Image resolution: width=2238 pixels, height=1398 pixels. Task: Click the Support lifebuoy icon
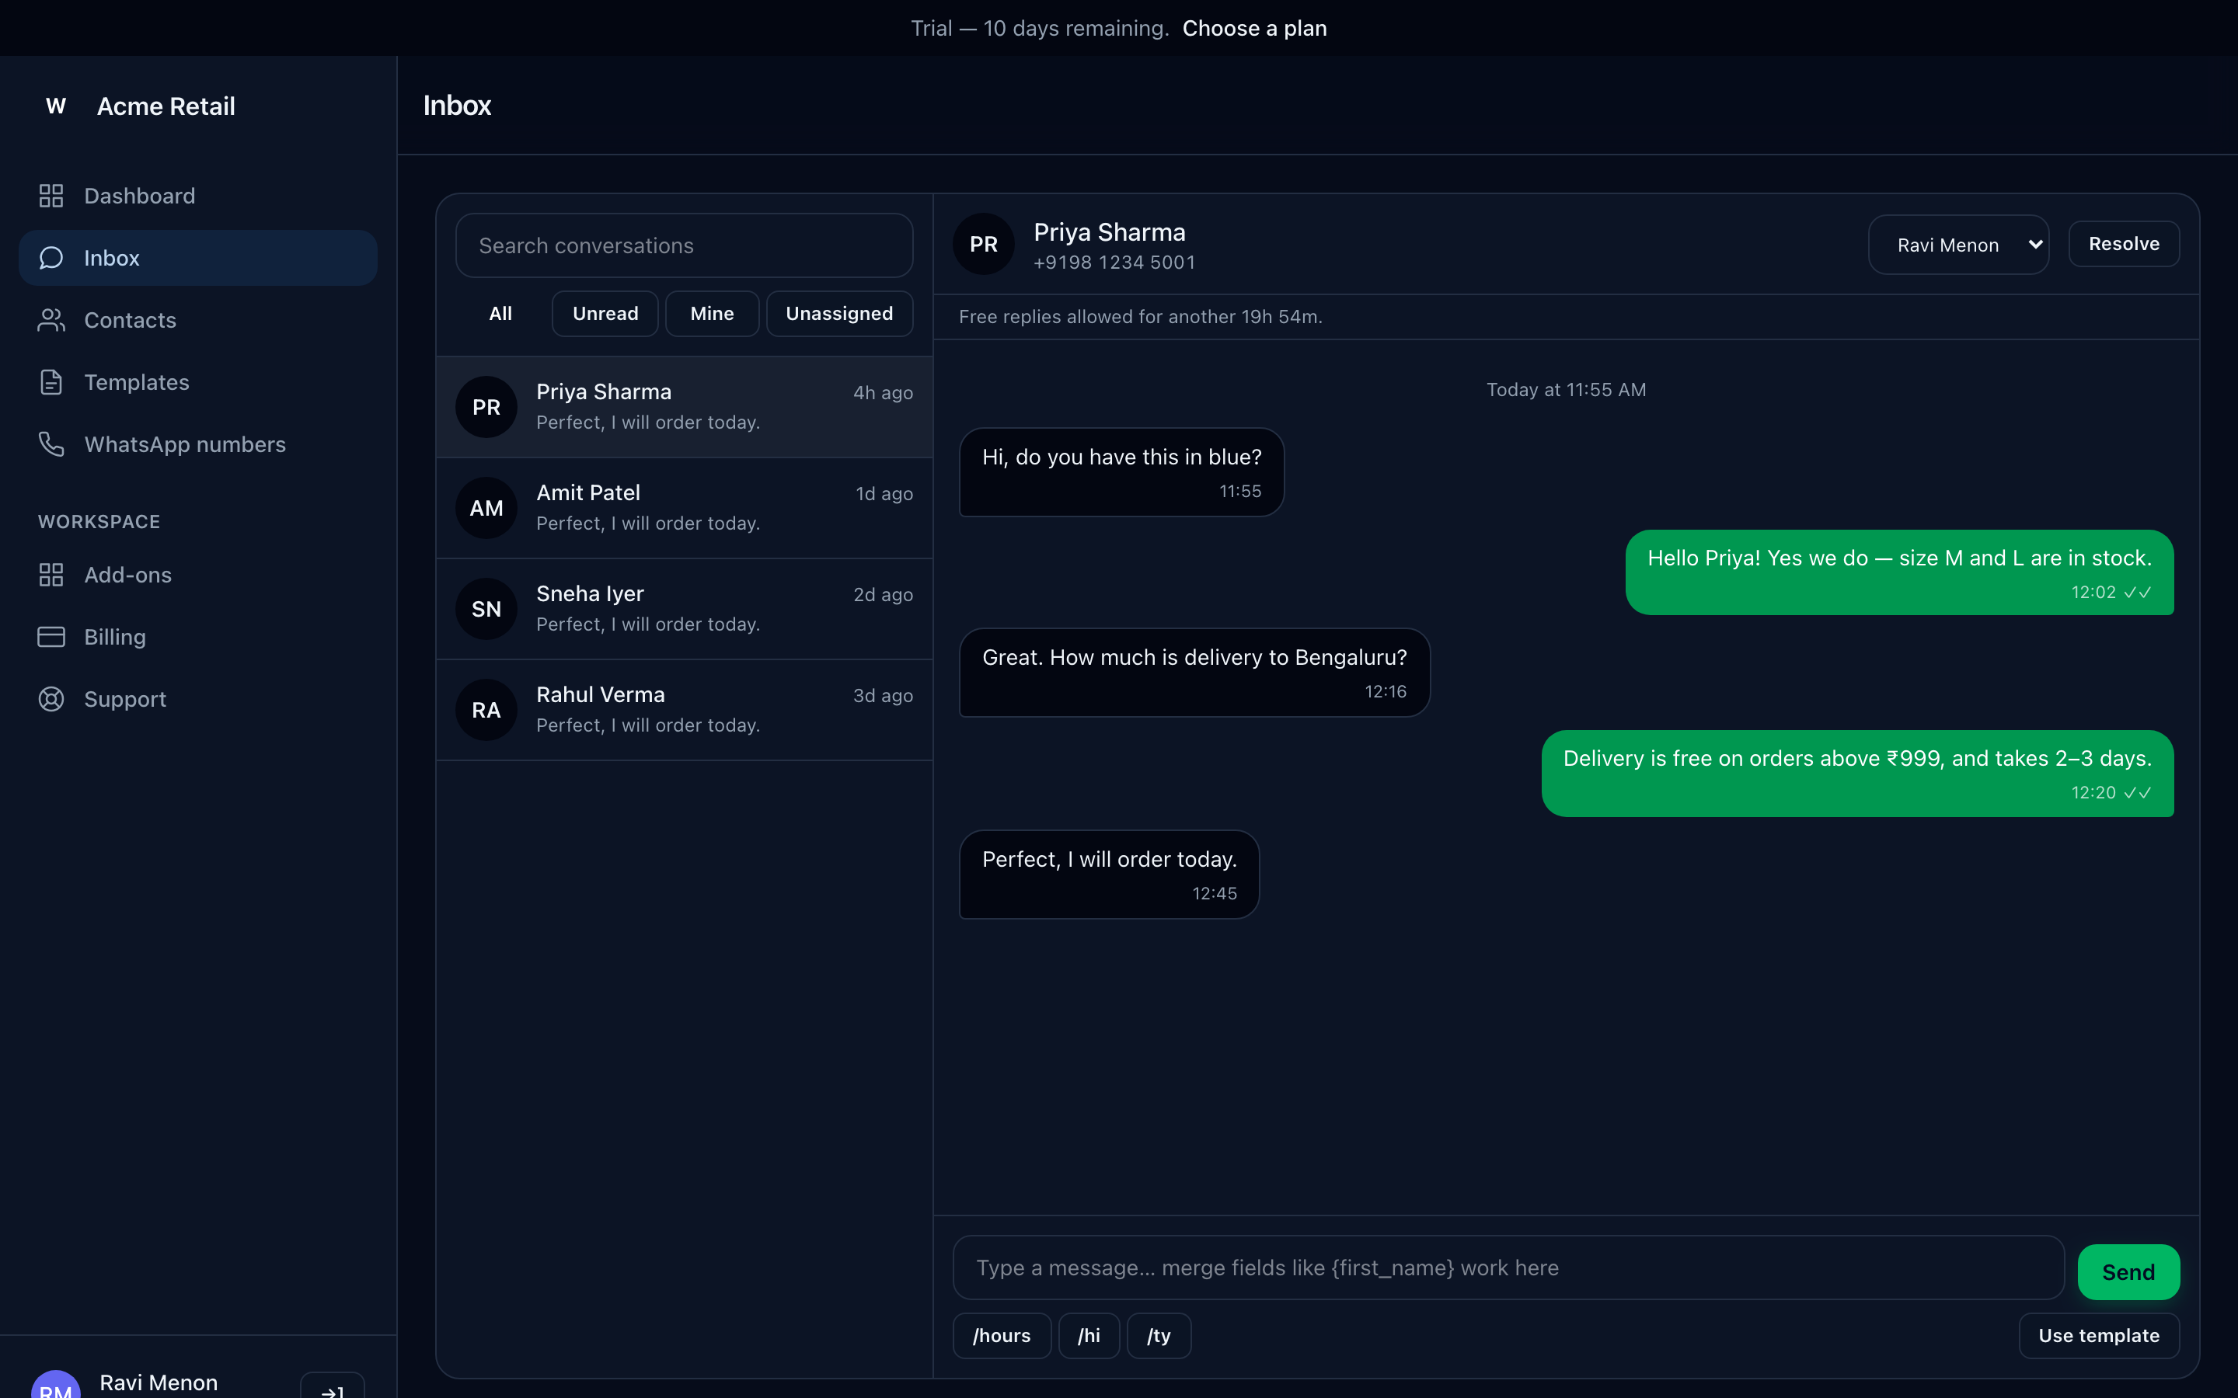coord(51,699)
